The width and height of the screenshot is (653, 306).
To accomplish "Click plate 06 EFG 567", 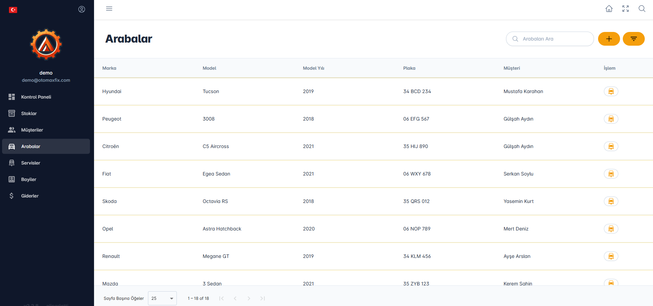I will click(416, 119).
